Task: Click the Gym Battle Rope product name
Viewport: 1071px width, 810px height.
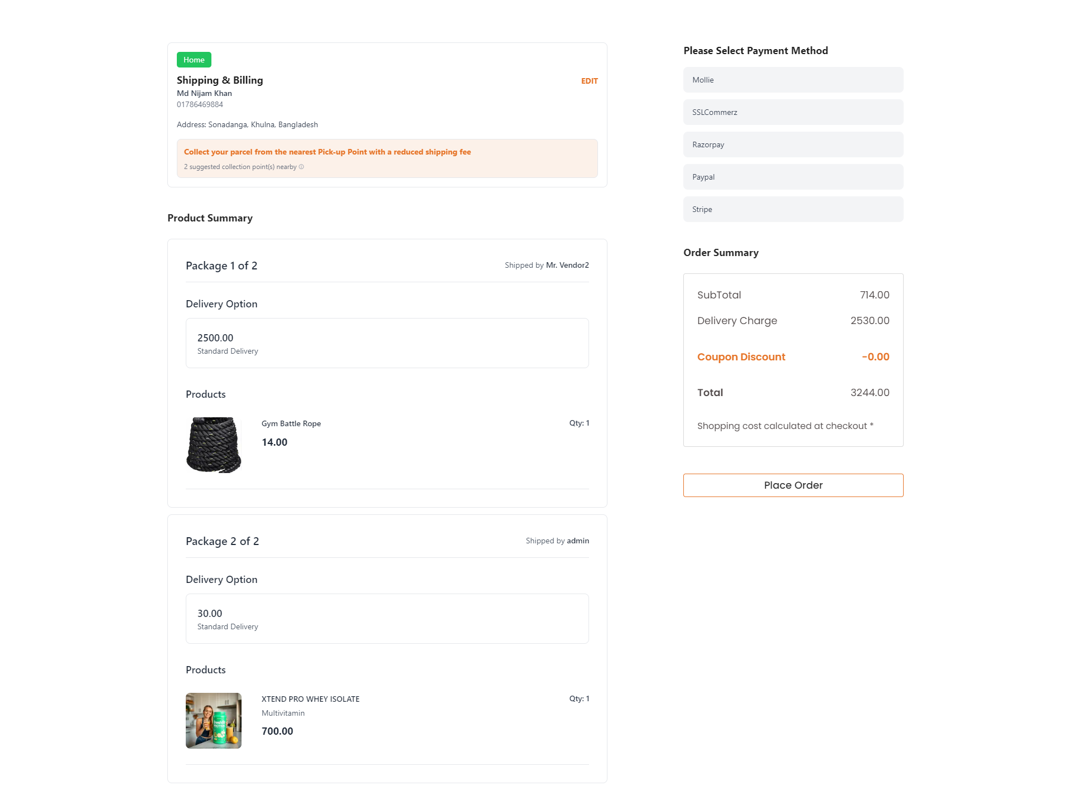Action: coord(291,423)
